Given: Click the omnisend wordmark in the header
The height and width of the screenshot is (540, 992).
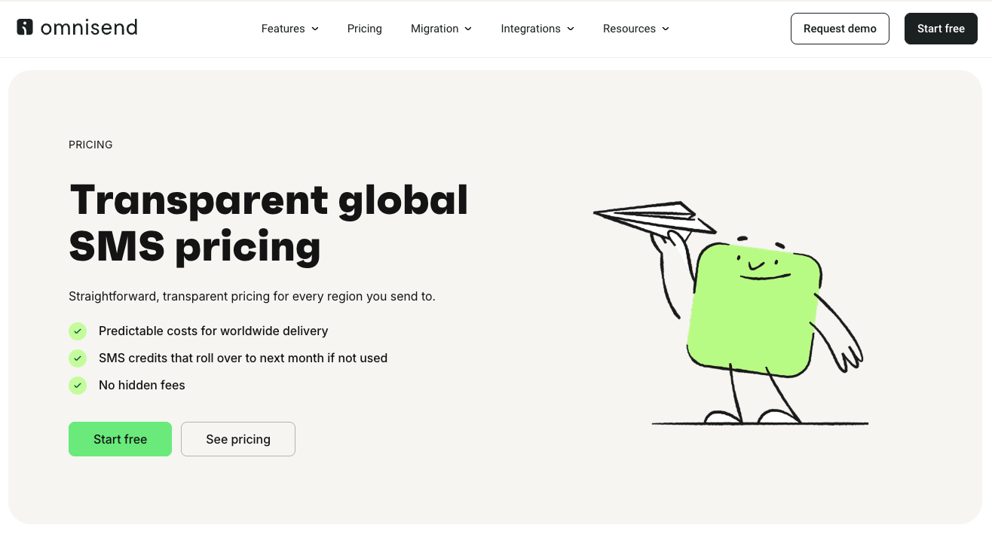Looking at the screenshot, I should pyautogui.click(x=88, y=27).
